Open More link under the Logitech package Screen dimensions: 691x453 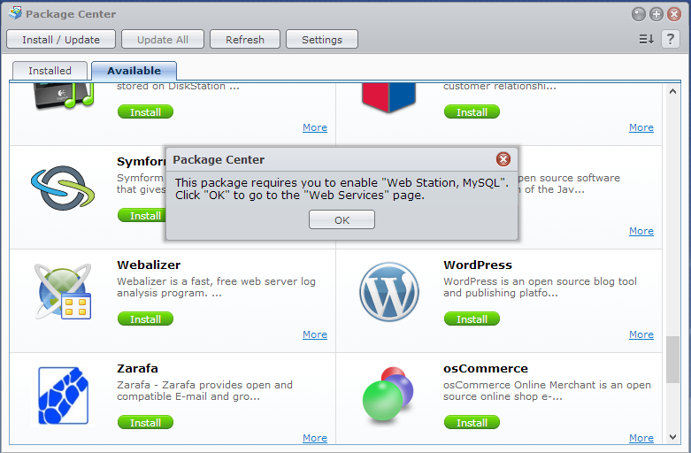click(315, 127)
